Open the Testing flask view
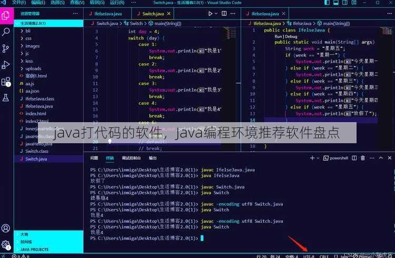 point(6,98)
